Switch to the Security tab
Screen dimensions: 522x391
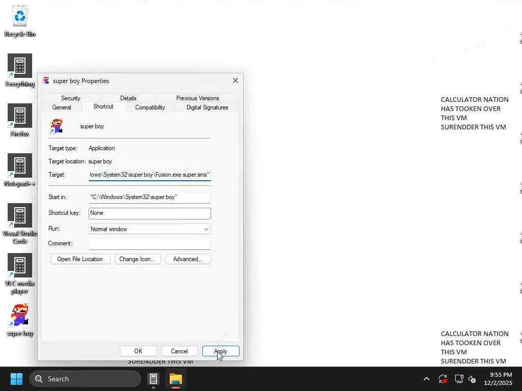pos(70,98)
